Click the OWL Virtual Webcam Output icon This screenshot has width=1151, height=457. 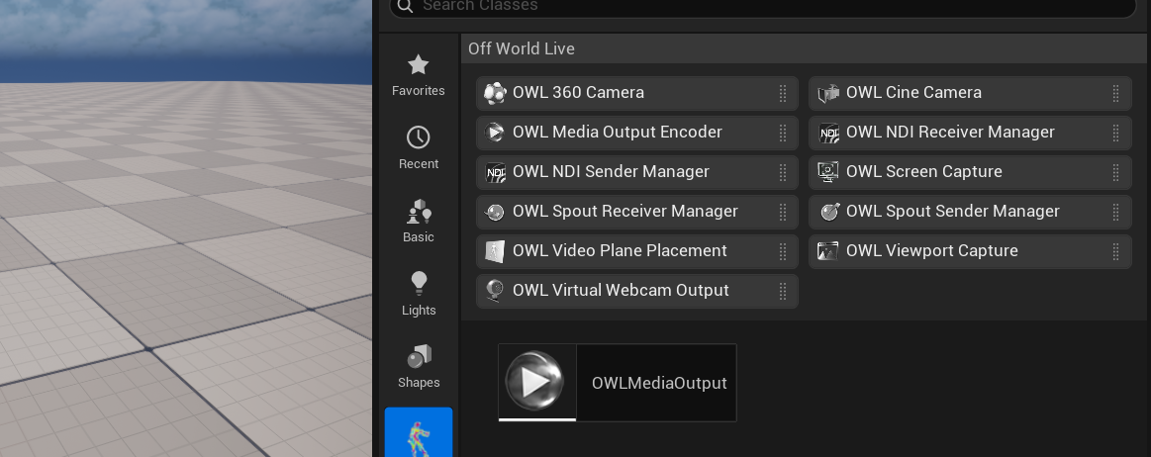(495, 291)
